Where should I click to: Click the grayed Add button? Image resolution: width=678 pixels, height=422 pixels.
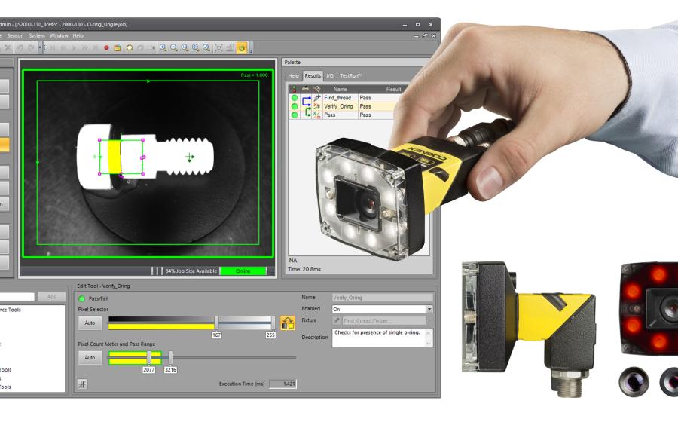pos(52,297)
